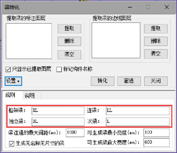Select the 规则 tab
The width and height of the screenshot is (177, 153).
(x=10, y=96)
